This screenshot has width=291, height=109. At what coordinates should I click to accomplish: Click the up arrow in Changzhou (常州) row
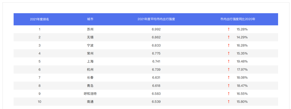coord(229,53)
